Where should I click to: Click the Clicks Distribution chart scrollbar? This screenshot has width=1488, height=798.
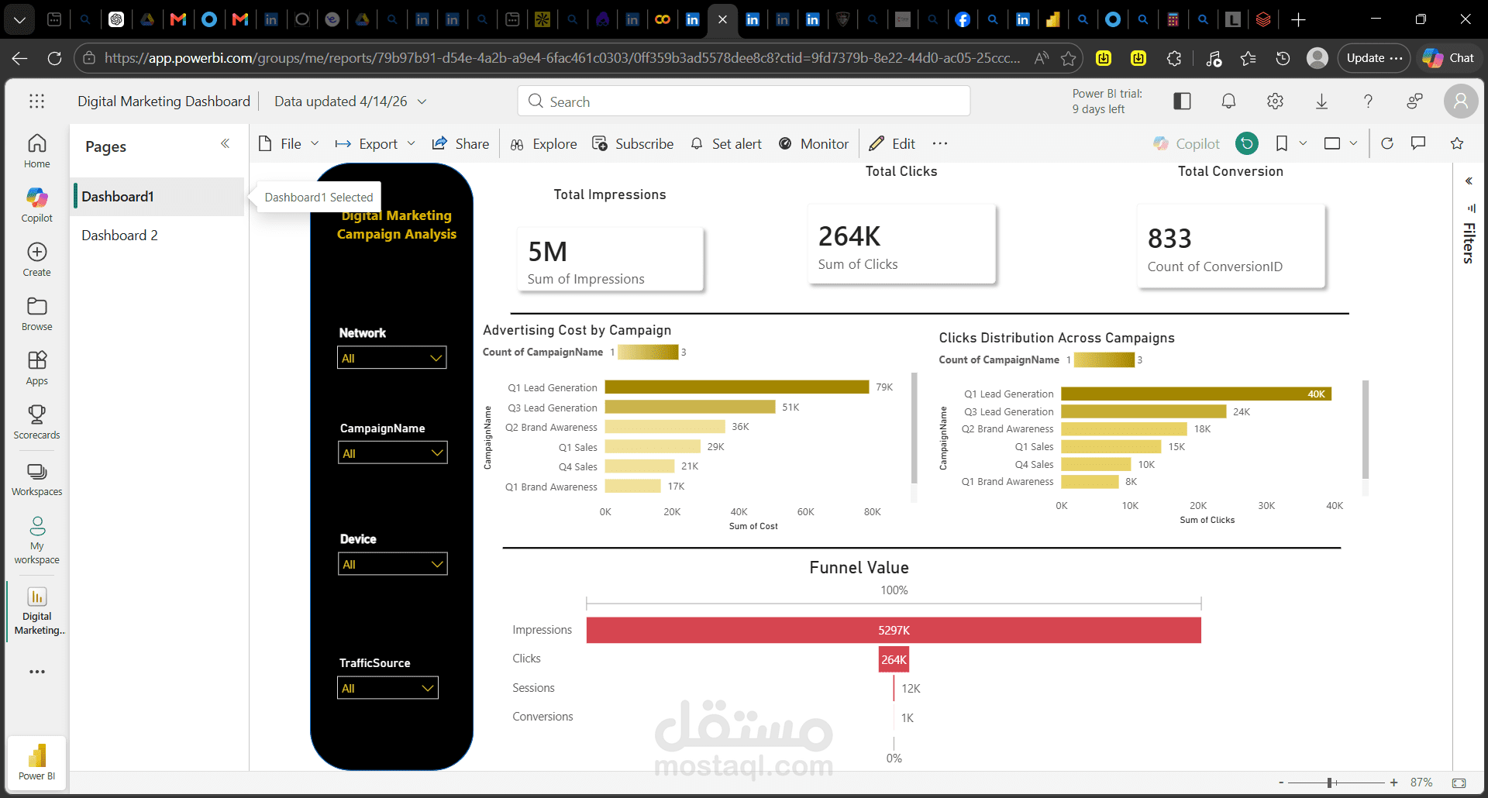[x=1366, y=429]
